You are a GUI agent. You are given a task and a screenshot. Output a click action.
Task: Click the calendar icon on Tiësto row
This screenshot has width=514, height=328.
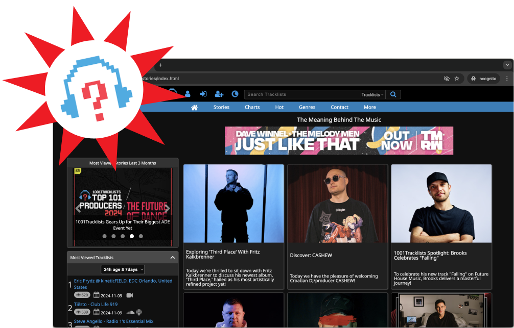point(97,312)
